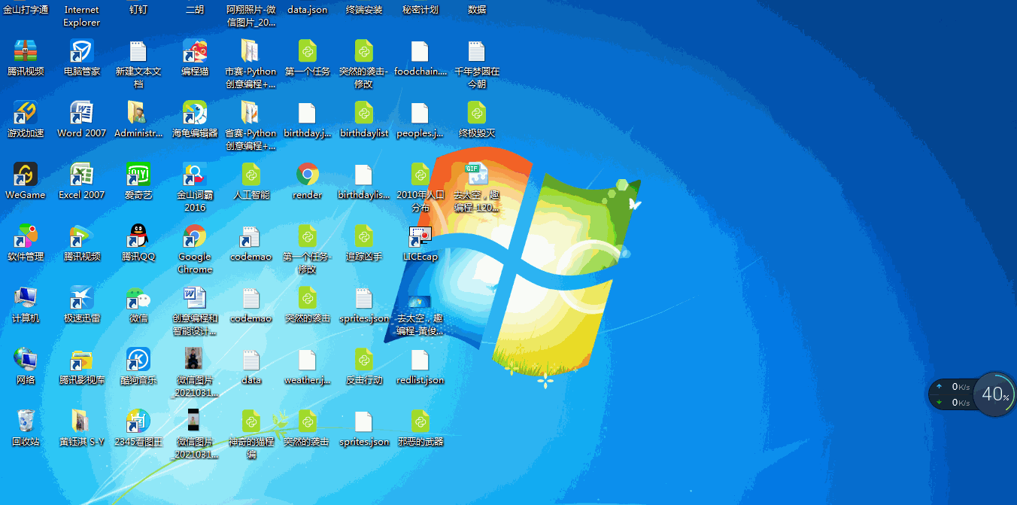Select the 邪恶的武器 Python file
Screen dimensions: 1017x505
(420, 421)
